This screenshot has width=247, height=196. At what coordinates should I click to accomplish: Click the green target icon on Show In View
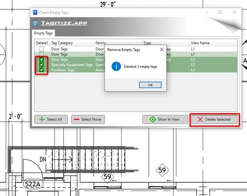coord(153,119)
